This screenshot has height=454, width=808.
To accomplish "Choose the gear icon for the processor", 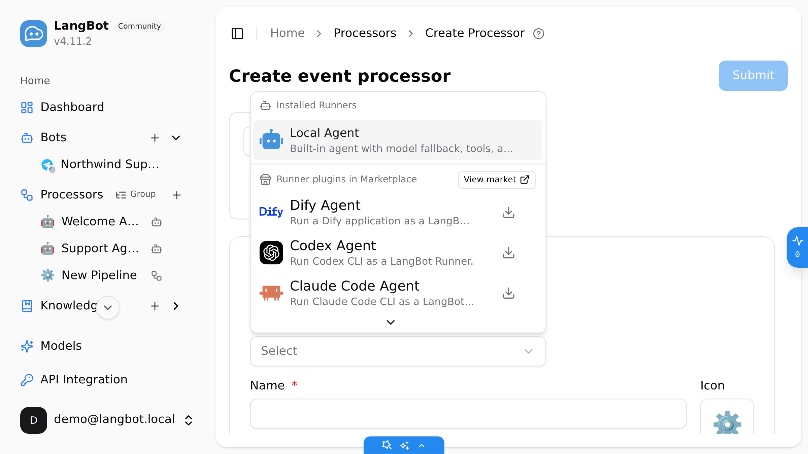I will [727, 417].
